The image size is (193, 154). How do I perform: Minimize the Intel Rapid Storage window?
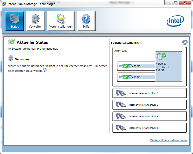tap(168, 3)
